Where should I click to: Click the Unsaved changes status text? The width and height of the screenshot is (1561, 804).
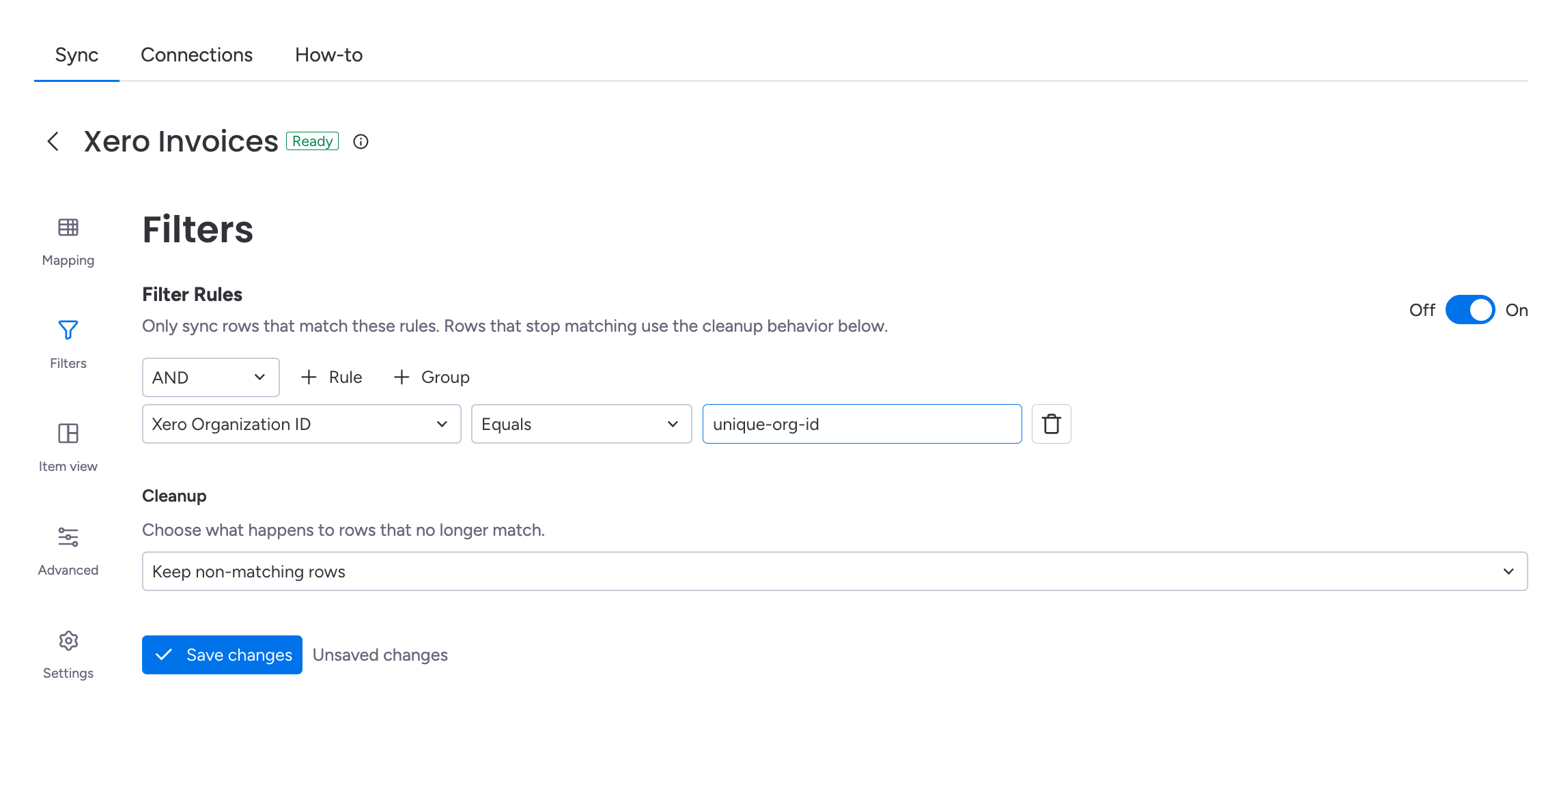[380, 655]
